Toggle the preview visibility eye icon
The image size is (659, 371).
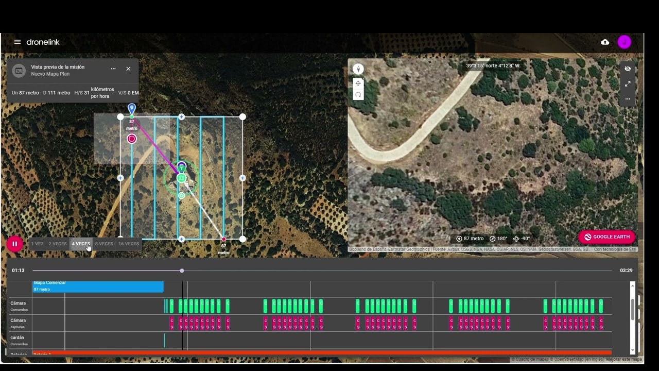[628, 69]
